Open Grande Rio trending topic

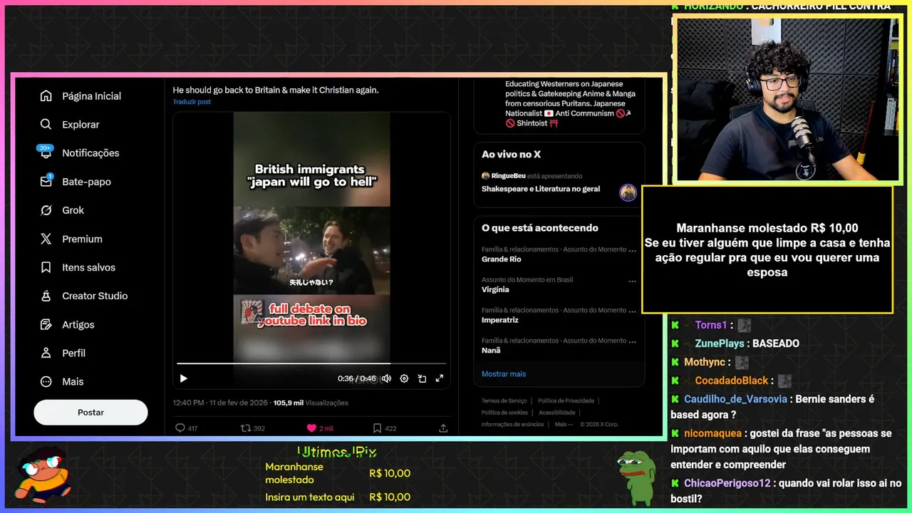tap(502, 259)
